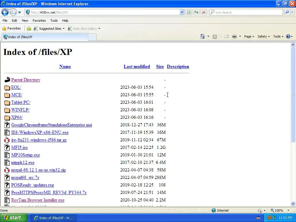Open the Edit menu

pyautogui.click(x=14, y=21)
